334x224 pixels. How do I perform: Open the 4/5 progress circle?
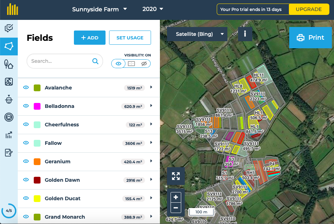[9, 211]
